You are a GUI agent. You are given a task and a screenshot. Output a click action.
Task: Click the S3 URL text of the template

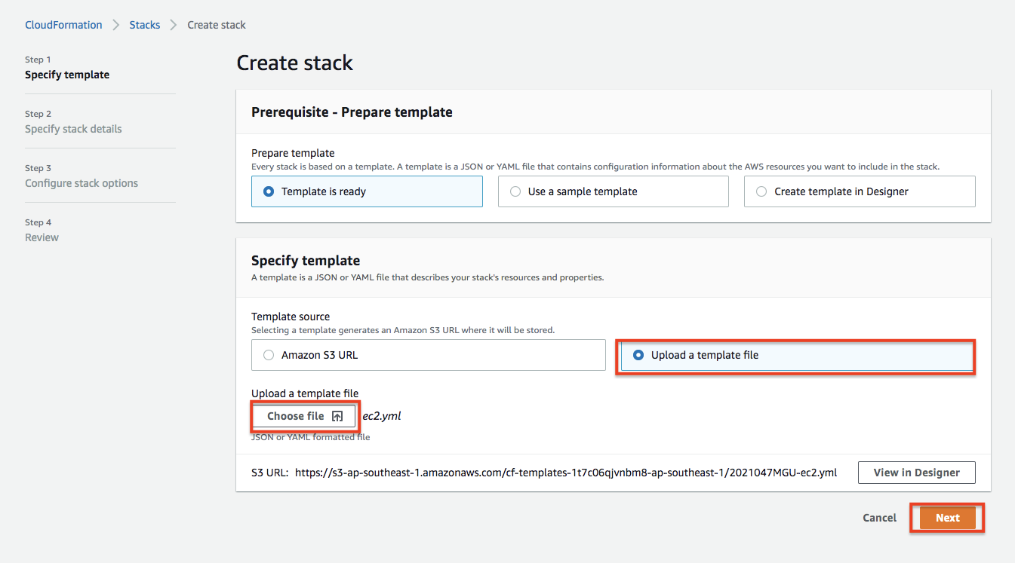[x=566, y=473]
